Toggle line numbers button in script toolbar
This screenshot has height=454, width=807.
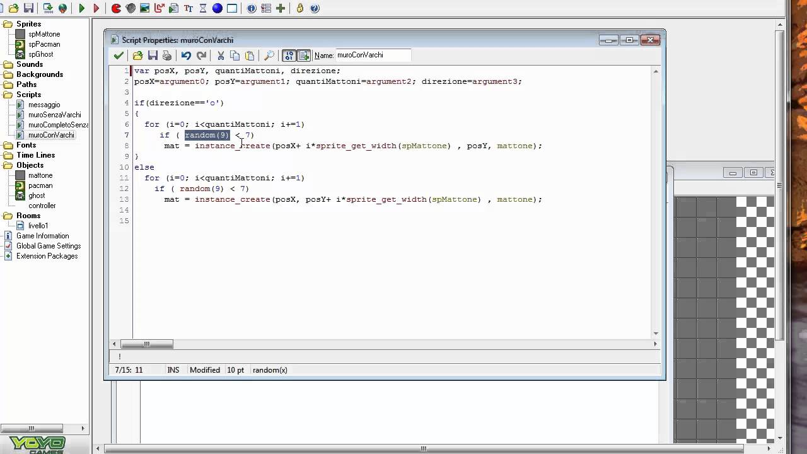[289, 55]
